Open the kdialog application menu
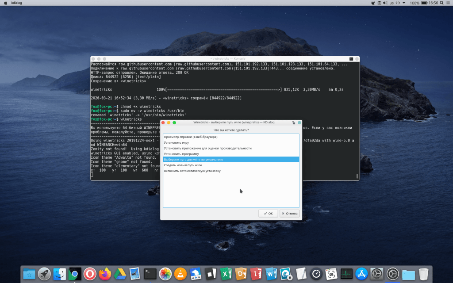The height and width of the screenshot is (283, 453). (16, 3)
